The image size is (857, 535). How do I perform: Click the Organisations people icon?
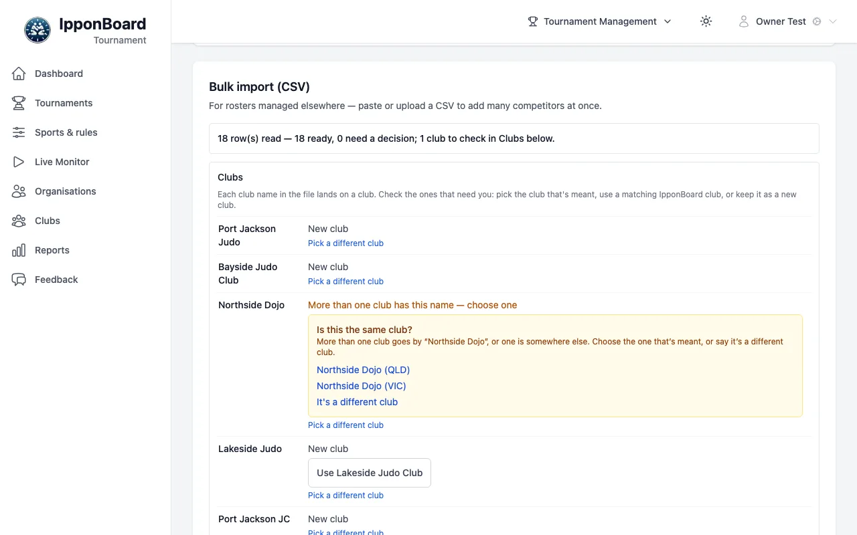(x=19, y=191)
